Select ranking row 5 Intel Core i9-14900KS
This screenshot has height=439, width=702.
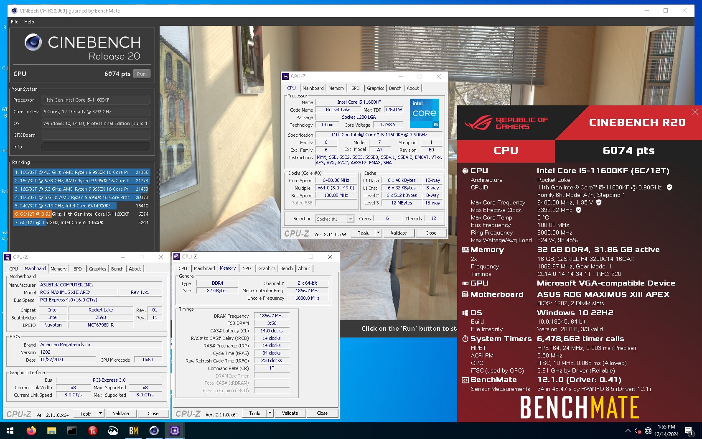coord(81,206)
